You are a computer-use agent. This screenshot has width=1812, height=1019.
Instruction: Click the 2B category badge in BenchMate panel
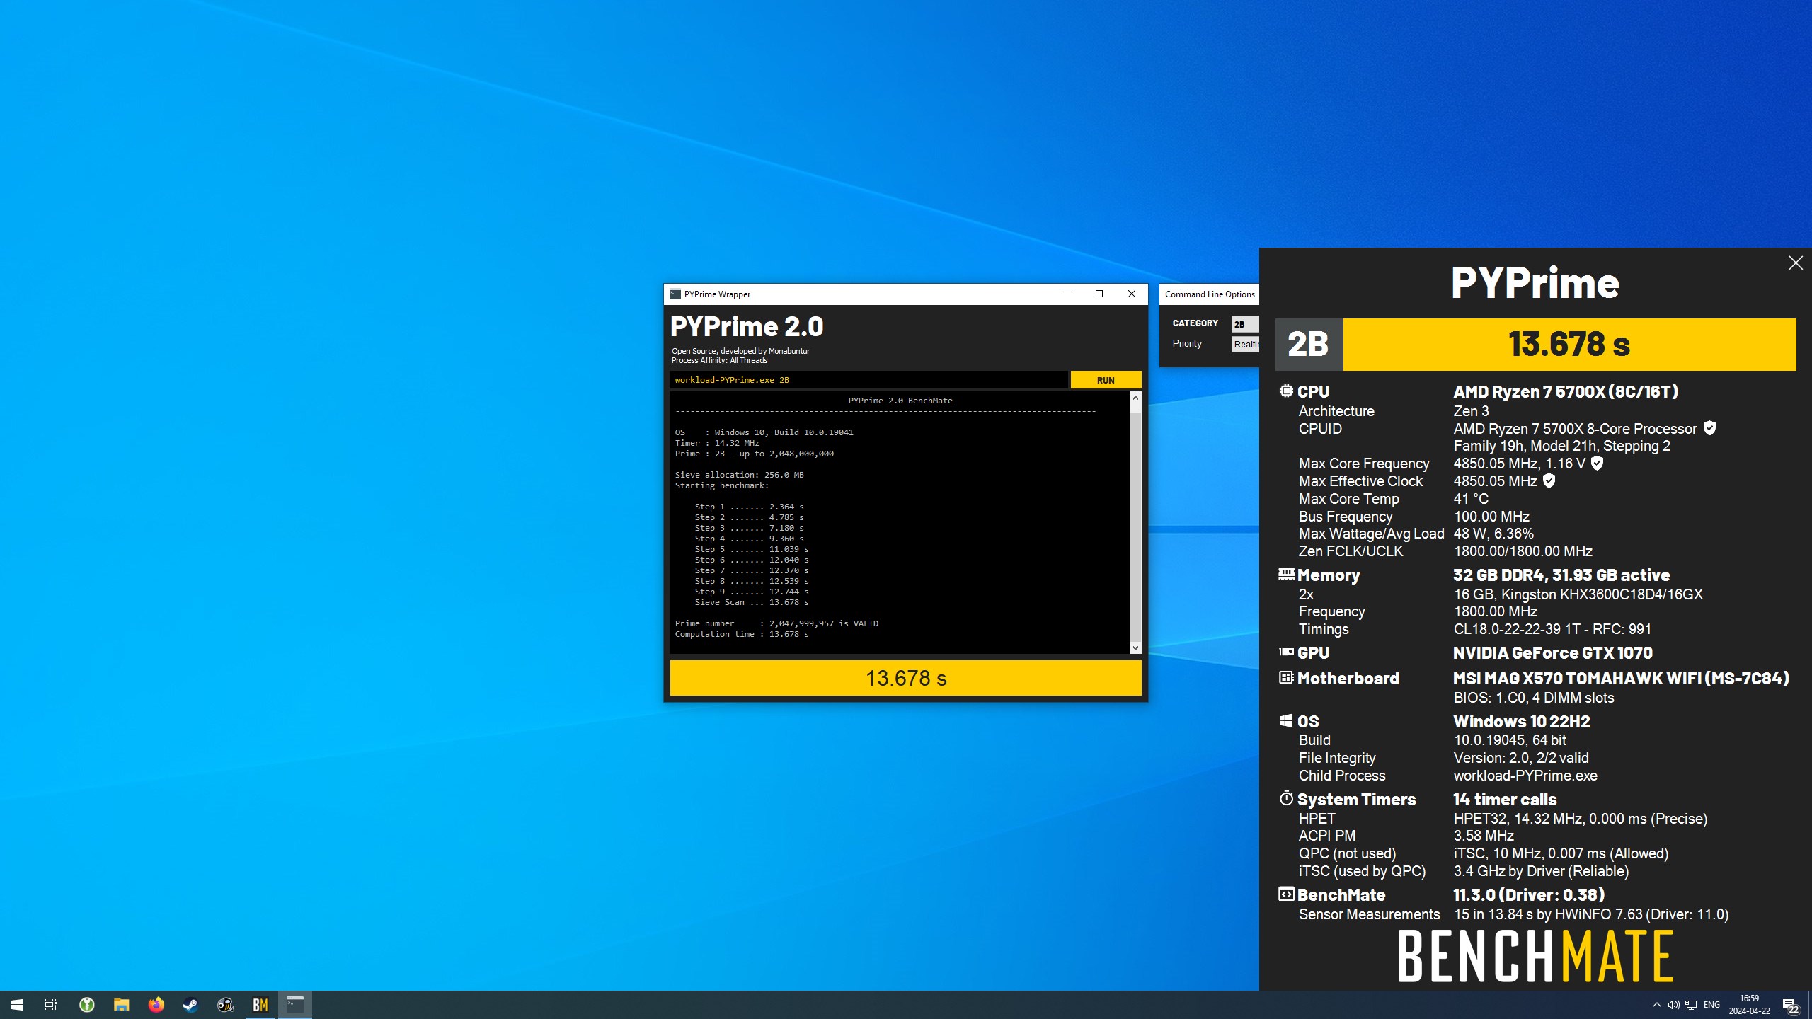pyautogui.click(x=1309, y=345)
